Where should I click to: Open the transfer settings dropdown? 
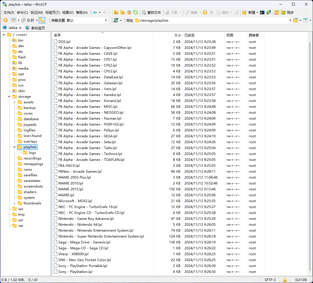(x=106, y=20)
